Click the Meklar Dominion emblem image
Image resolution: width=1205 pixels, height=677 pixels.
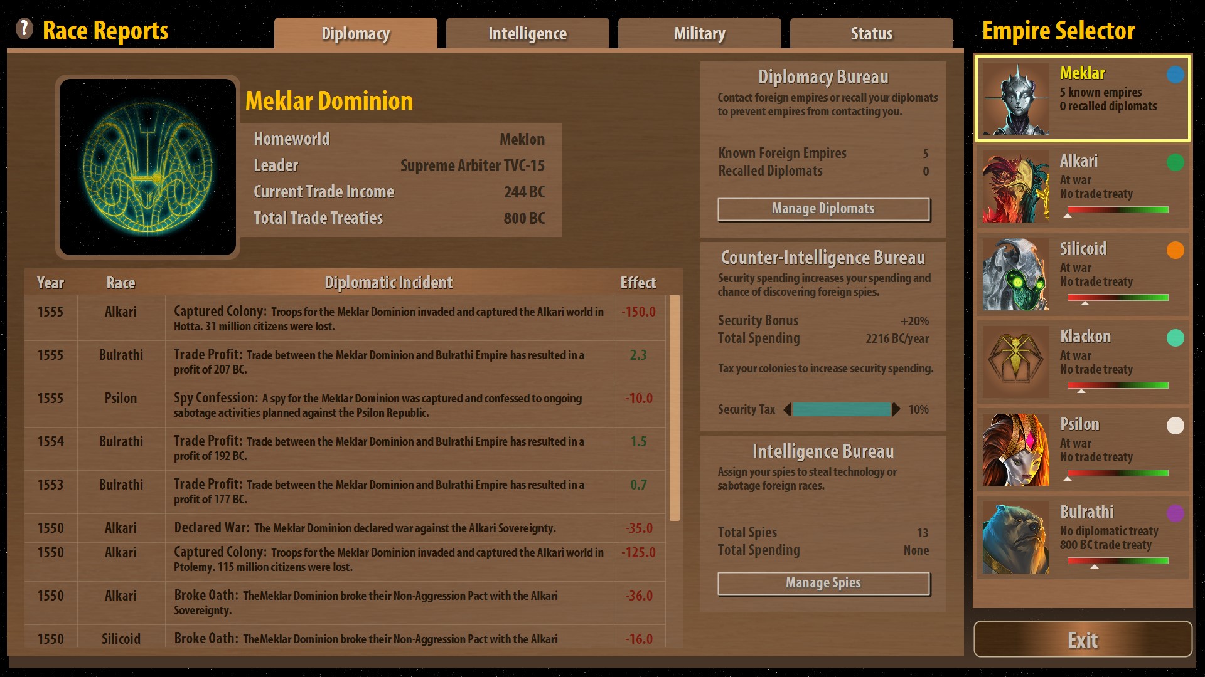pyautogui.click(x=147, y=167)
